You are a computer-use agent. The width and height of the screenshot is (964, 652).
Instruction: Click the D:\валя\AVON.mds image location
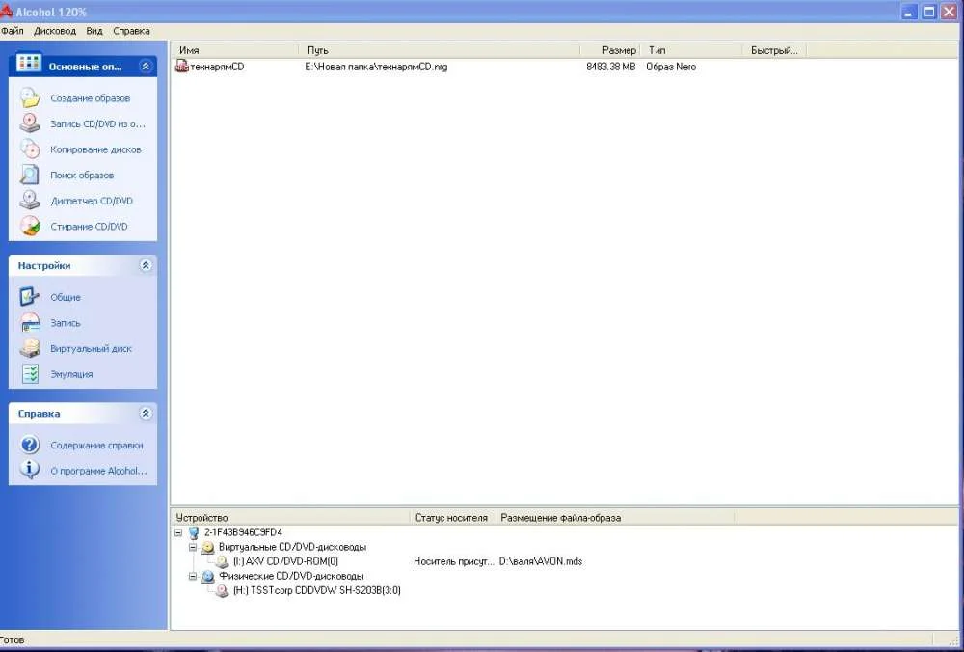point(541,561)
